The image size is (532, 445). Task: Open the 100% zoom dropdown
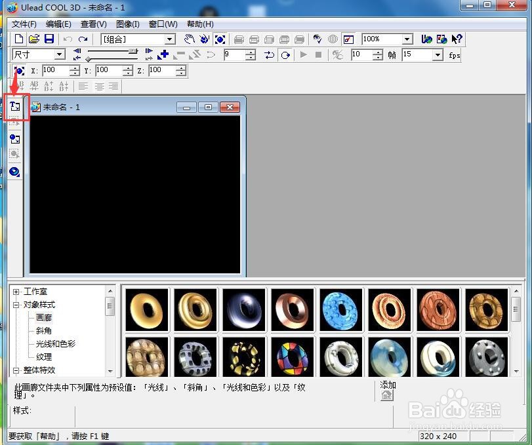(407, 39)
